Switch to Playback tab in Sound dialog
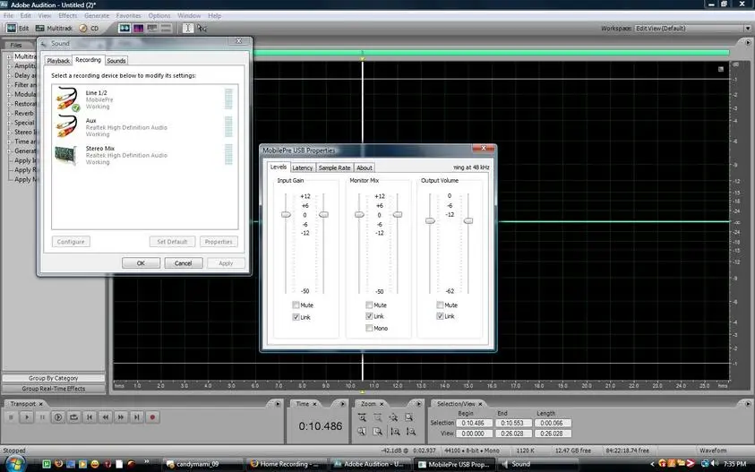This screenshot has width=755, height=472. pos(58,61)
